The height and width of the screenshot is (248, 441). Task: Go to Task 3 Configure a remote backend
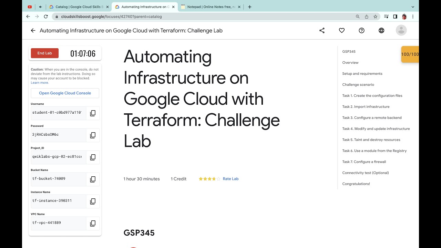tap(372, 118)
